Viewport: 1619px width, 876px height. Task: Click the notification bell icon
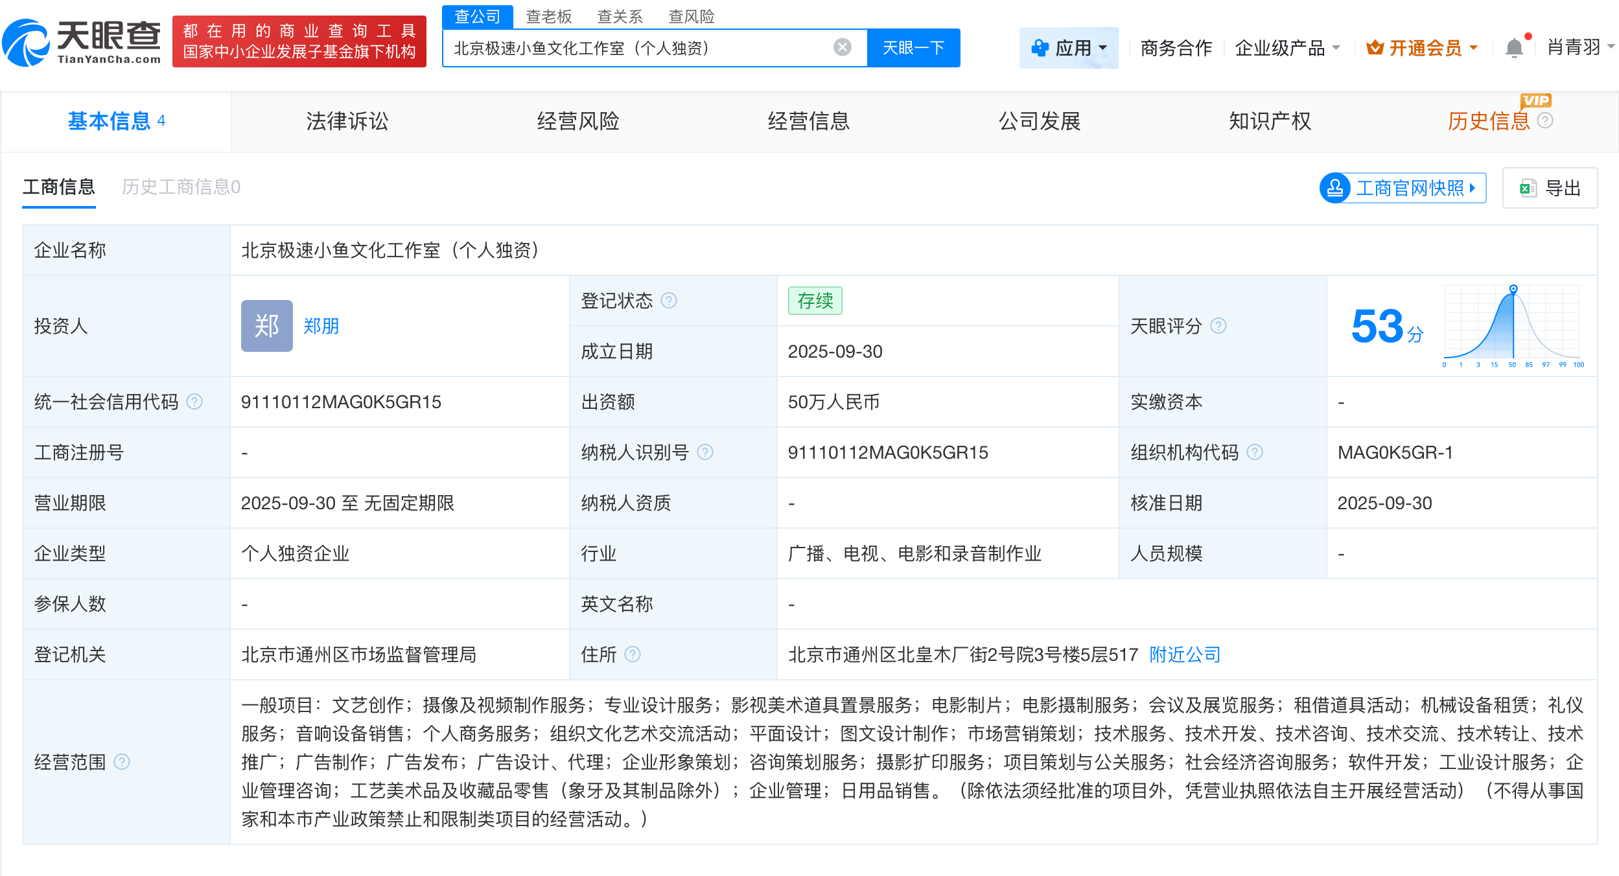(1515, 47)
